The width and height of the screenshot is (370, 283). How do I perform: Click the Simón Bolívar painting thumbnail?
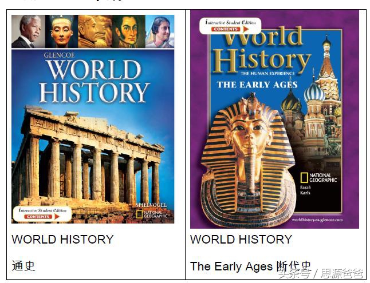[x=129, y=31]
